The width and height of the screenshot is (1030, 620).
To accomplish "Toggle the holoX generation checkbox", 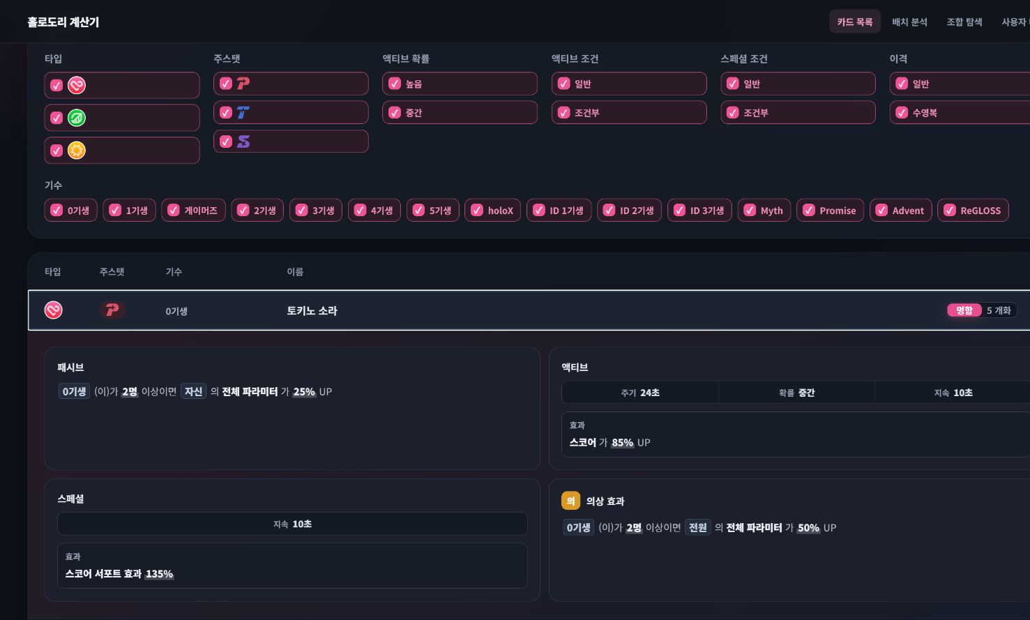I will (477, 211).
